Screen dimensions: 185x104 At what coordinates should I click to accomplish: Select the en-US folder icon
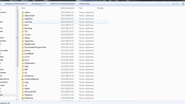(23, 57)
